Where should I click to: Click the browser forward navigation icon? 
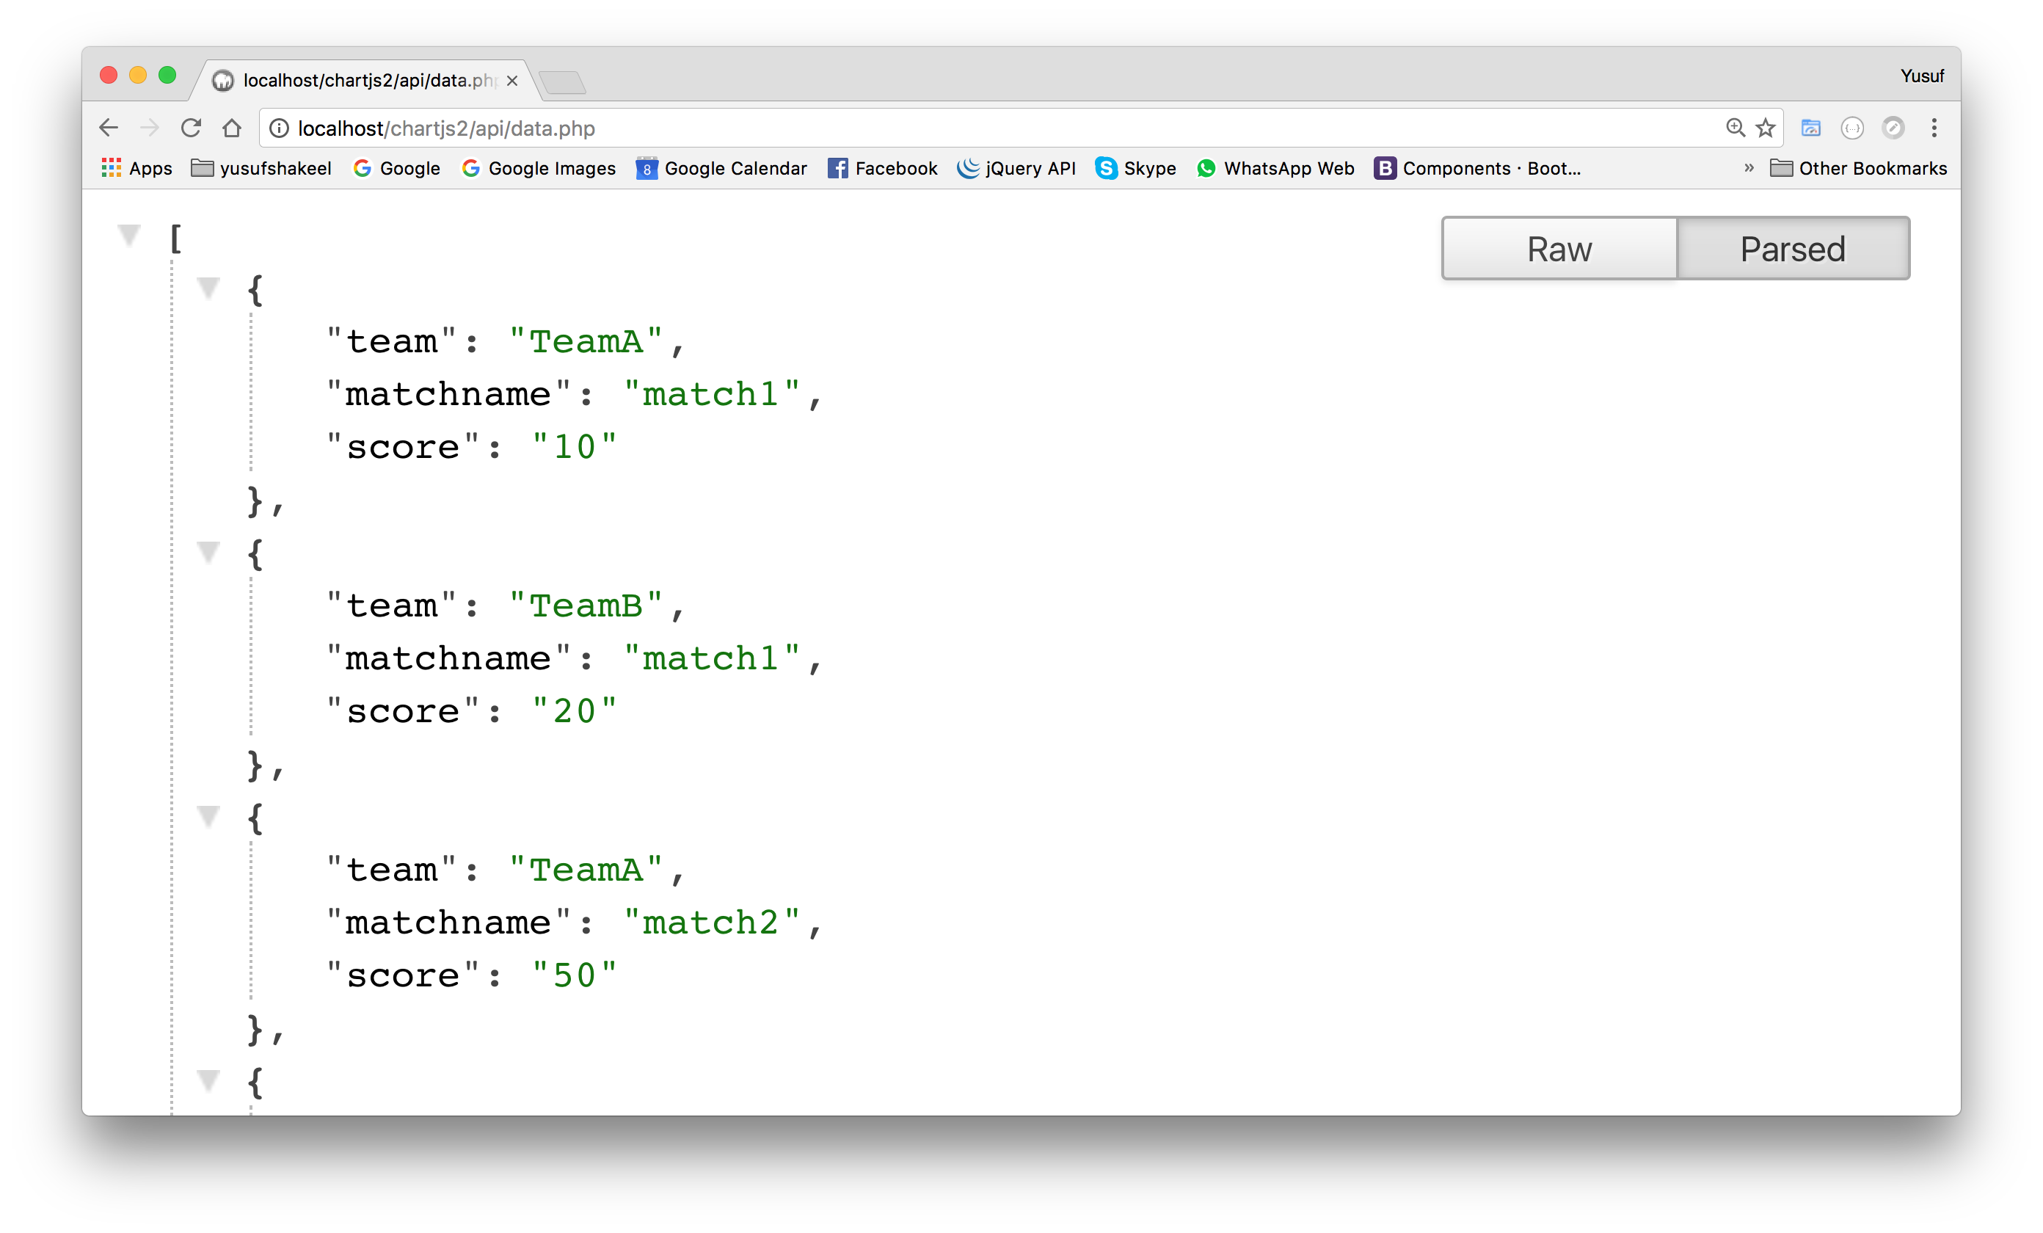click(x=152, y=128)
